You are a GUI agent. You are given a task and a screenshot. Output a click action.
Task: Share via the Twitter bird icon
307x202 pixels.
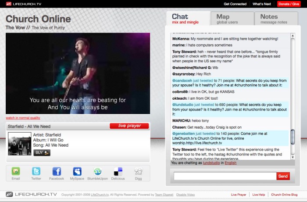[x=36, y=171]
